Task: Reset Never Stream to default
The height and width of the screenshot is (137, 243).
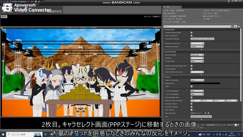Action: point(194,110)
